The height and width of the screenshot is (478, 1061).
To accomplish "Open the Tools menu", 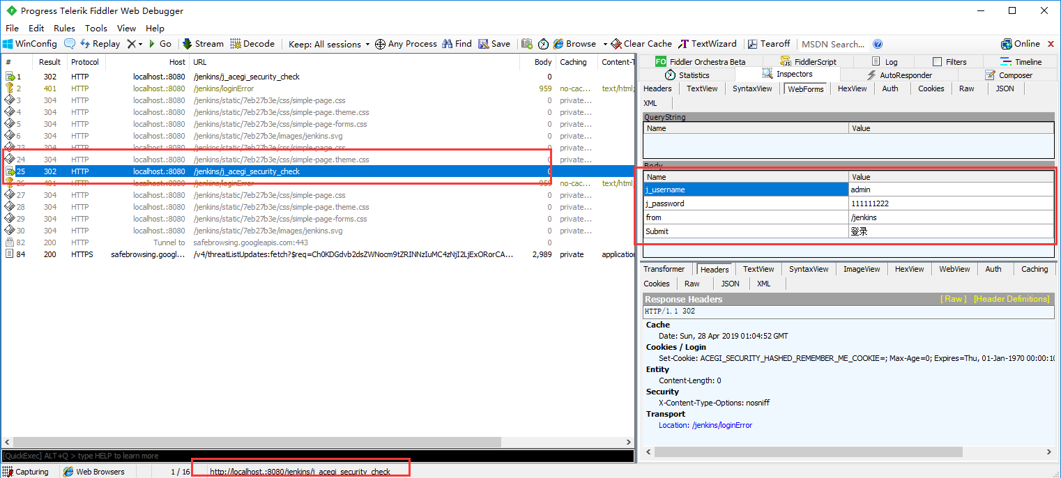I will [x=96, y=29].
